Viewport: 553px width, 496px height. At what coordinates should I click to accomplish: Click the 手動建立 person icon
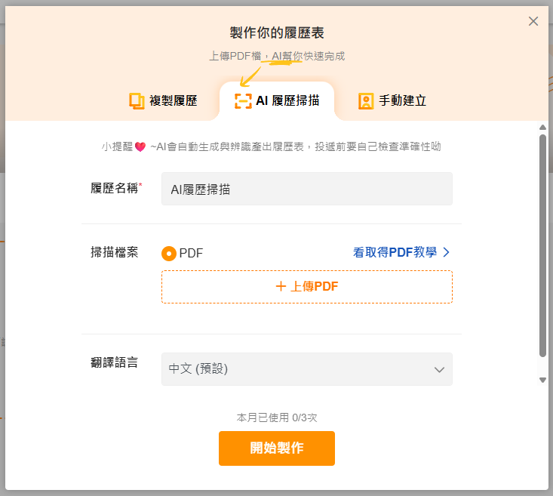click(366, 101)
